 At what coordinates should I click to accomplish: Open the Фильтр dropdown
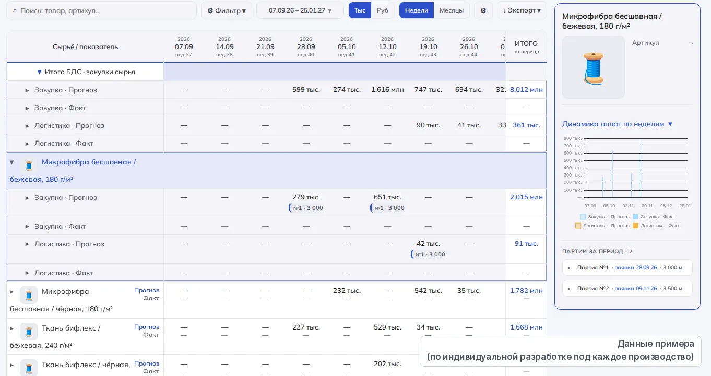click(x=227, y=10)
